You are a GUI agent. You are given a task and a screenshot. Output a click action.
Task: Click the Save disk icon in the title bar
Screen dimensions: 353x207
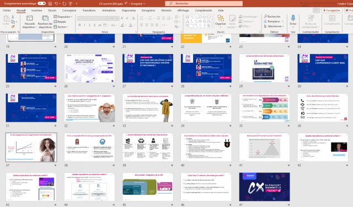point(50,4)
